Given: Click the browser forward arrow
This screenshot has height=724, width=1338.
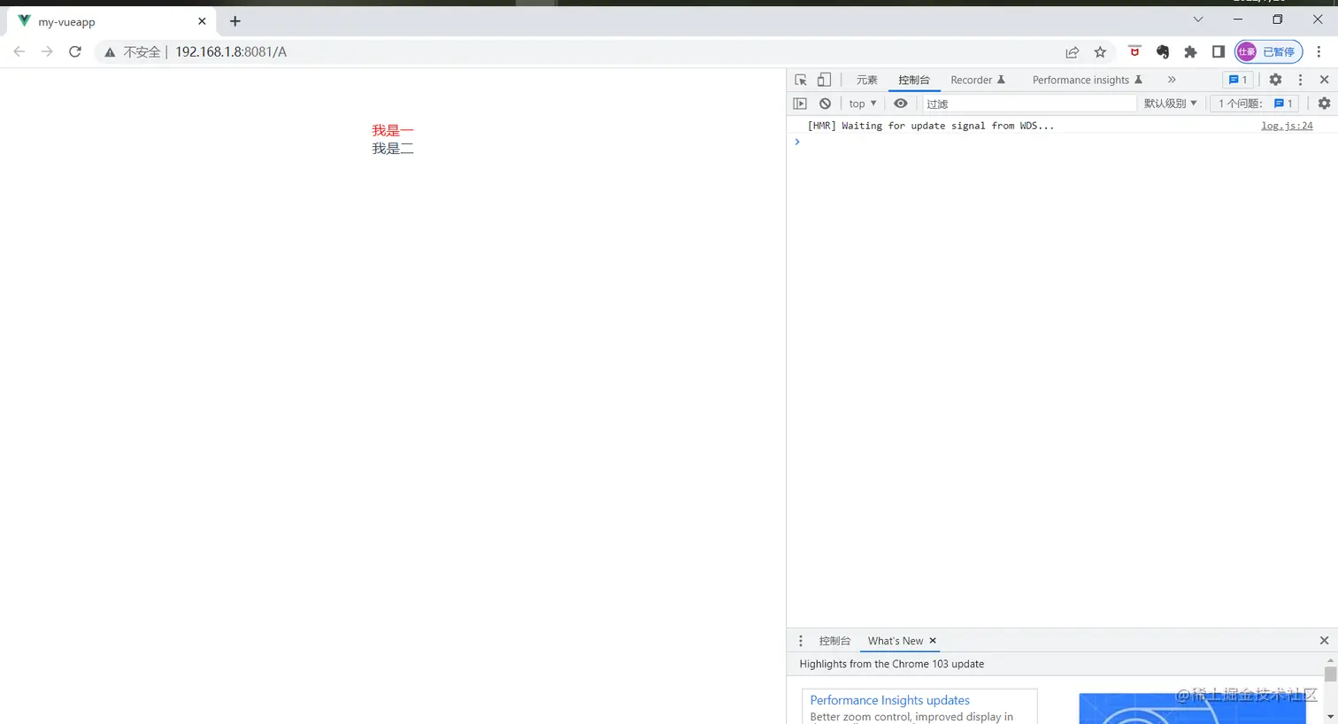Looking at the screenshot, I should 47,52.
